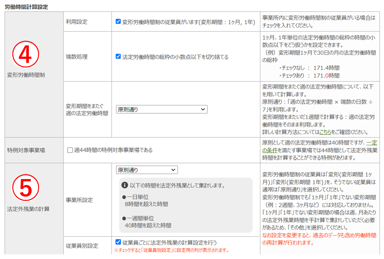Follow the 一定の条件 link
Screen dimensions: 384x259
coord(319,147)
